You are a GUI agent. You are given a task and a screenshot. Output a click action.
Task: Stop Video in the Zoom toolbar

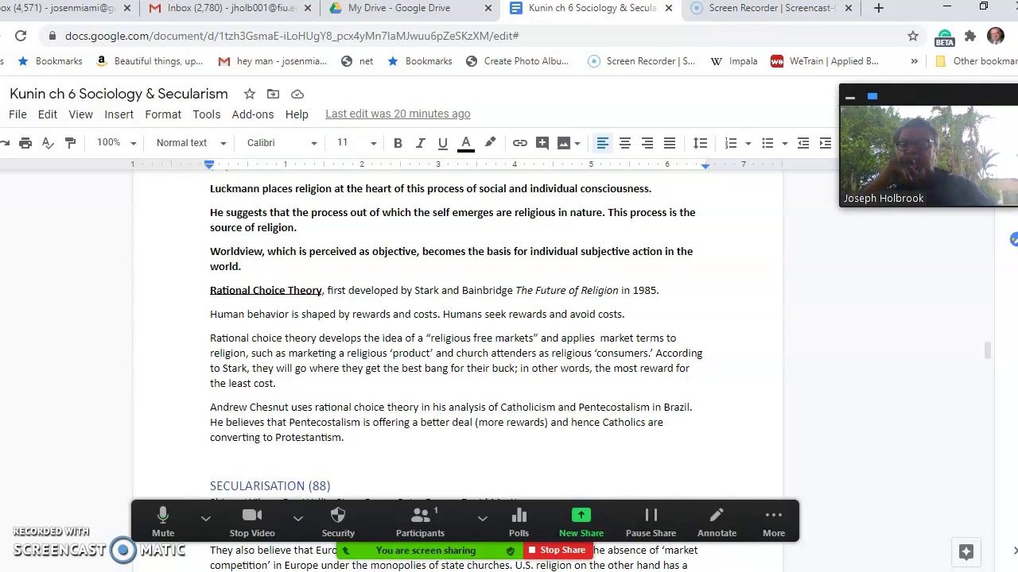point(252,522)
